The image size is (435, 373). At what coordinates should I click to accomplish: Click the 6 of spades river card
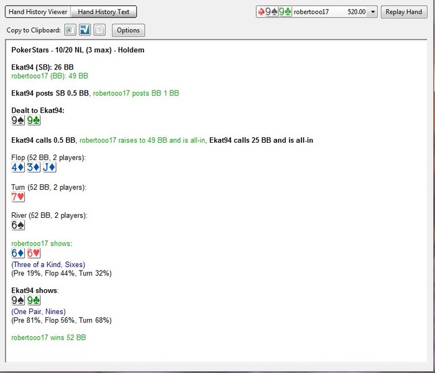18,225
